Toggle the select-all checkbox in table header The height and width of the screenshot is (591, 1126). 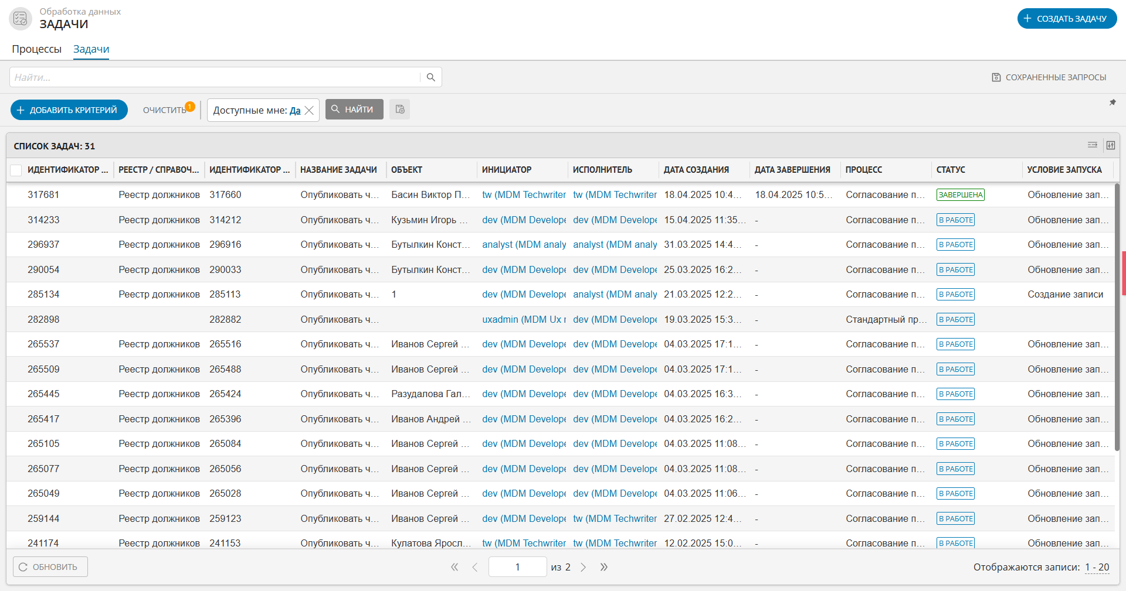tap(16, 170)
